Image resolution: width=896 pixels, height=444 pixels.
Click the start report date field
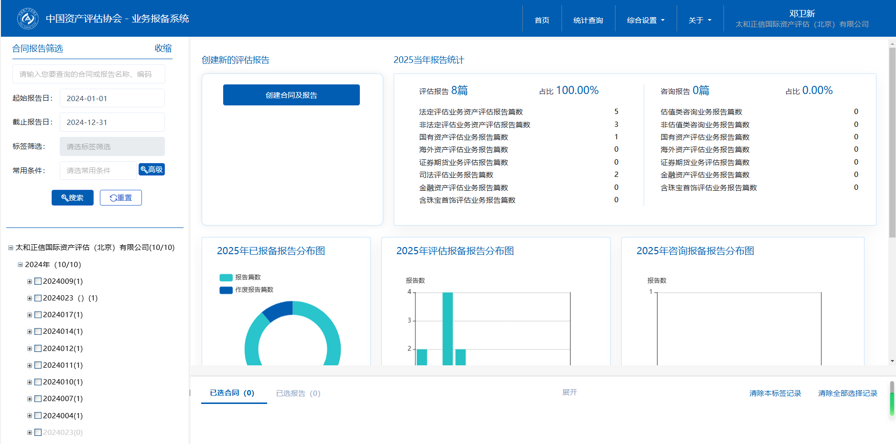click(x=112, y=98)
